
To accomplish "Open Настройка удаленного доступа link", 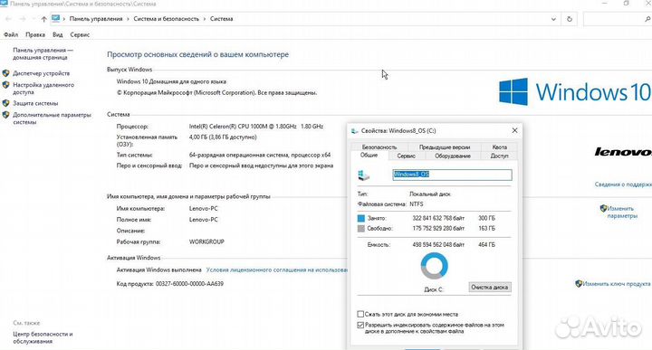I will coord(43,89).
